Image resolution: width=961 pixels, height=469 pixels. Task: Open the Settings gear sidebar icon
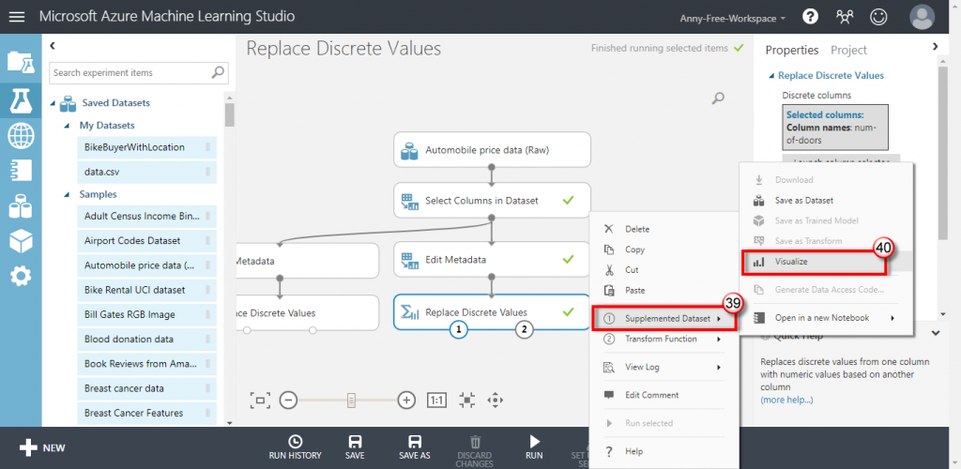[x=21, y=278]
